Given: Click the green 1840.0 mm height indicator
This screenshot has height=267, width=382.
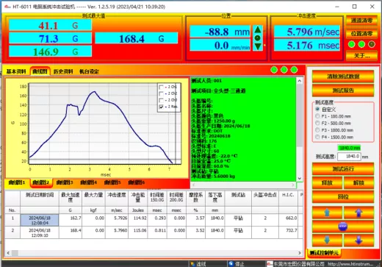Looking at the screenshot, I should (x=349, y=148).
